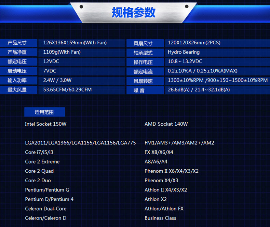Select the Core i7/i5/i3 entry
The image size is (270, 227).
[x=39, y=152]
